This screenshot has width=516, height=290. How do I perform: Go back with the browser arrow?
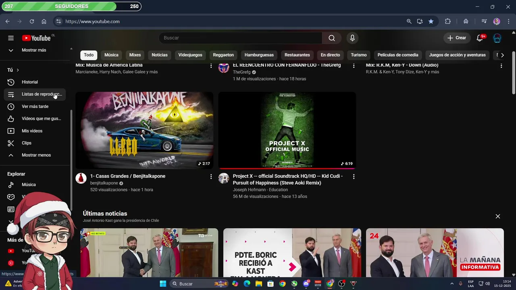(7, 21)
